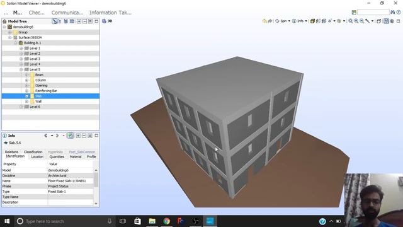Click the Task View taskbar icon
Viewport: 403px width, 227px height.
click(123, 221)
